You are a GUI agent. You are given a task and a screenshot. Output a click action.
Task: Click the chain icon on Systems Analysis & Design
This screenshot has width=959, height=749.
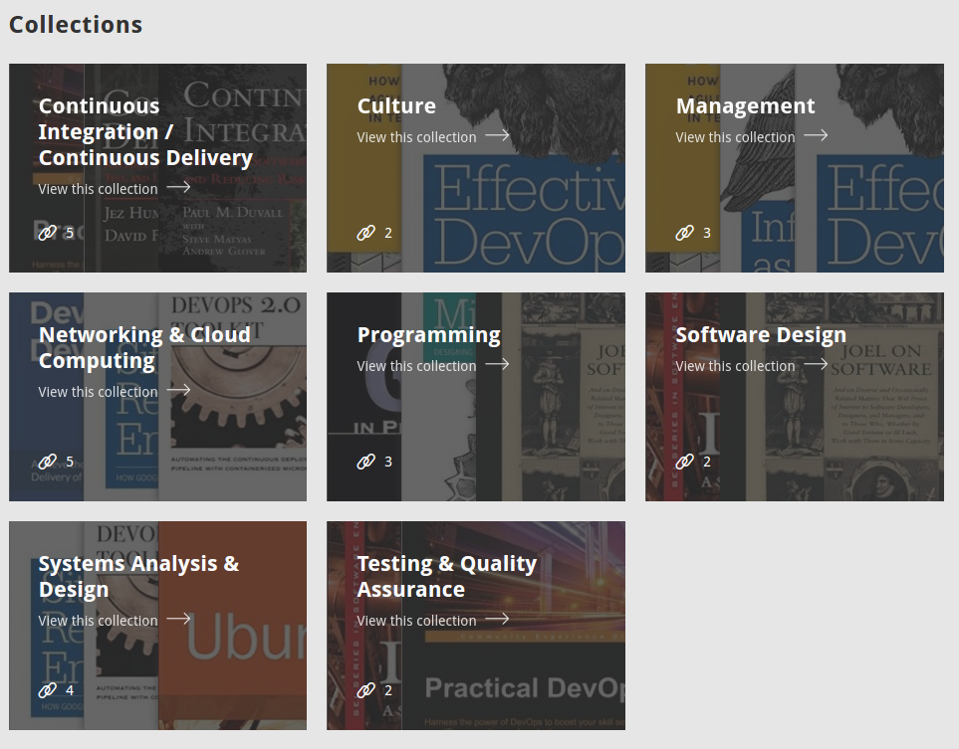[48, 689]
